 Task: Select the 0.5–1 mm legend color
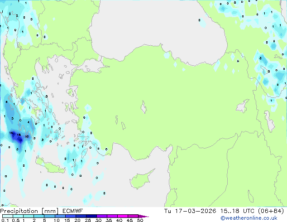click(x=18, y=216)
